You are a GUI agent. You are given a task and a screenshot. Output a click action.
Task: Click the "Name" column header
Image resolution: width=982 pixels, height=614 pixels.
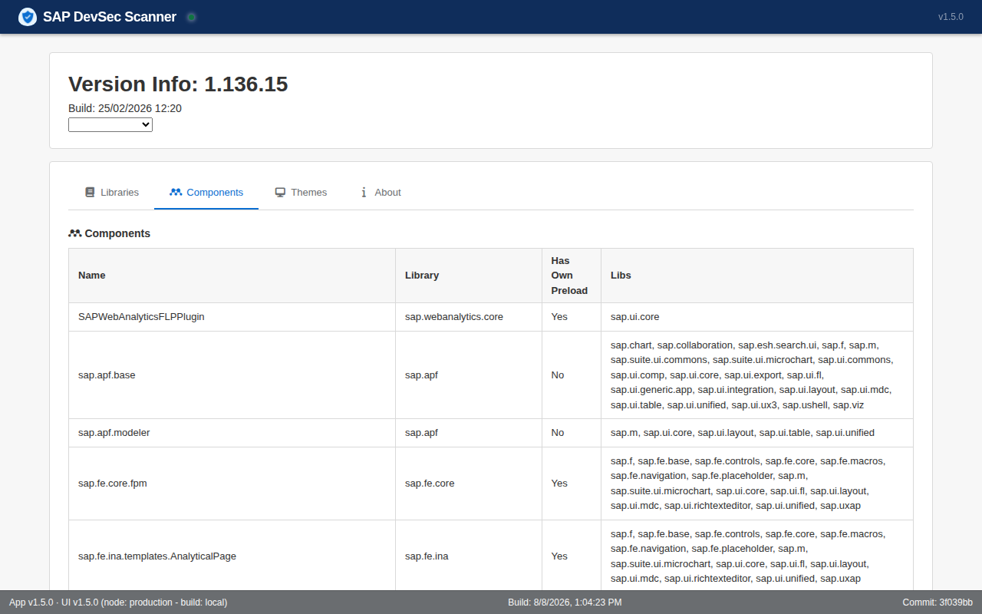click(x=232, y=276)
